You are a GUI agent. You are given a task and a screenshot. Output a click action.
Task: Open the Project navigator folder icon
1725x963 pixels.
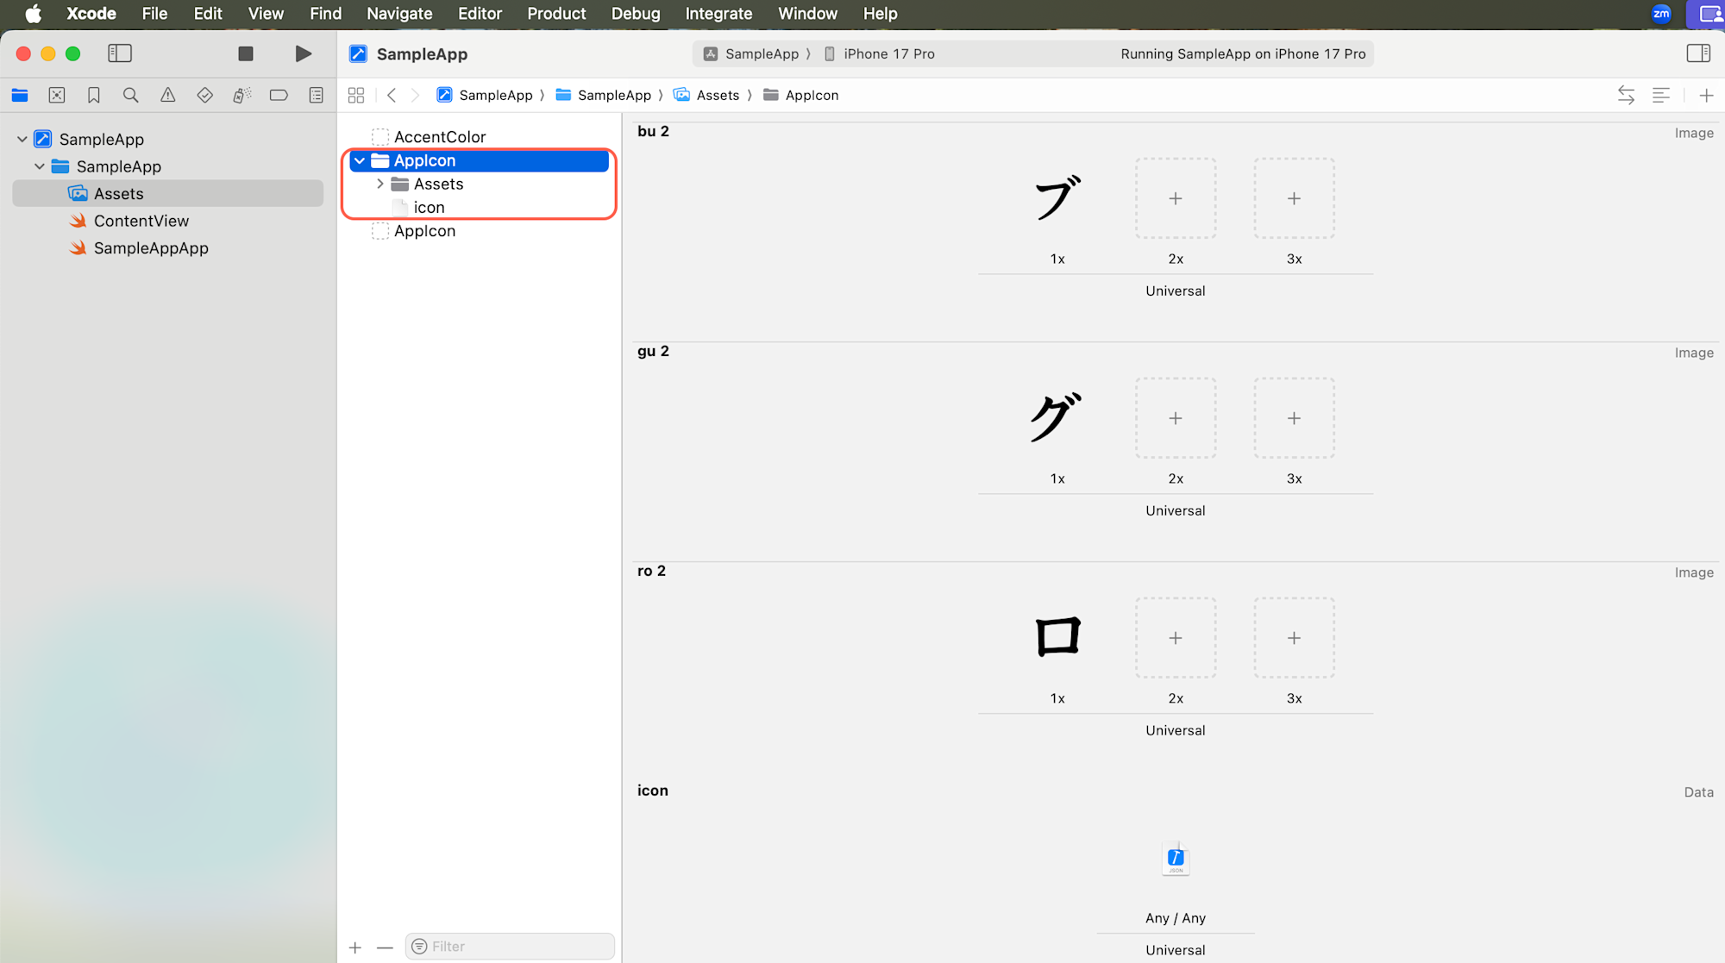(x=20, y=95)
